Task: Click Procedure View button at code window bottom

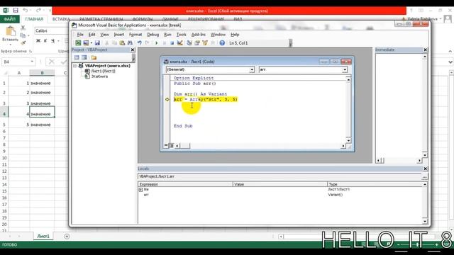Action: coord(166,145)
